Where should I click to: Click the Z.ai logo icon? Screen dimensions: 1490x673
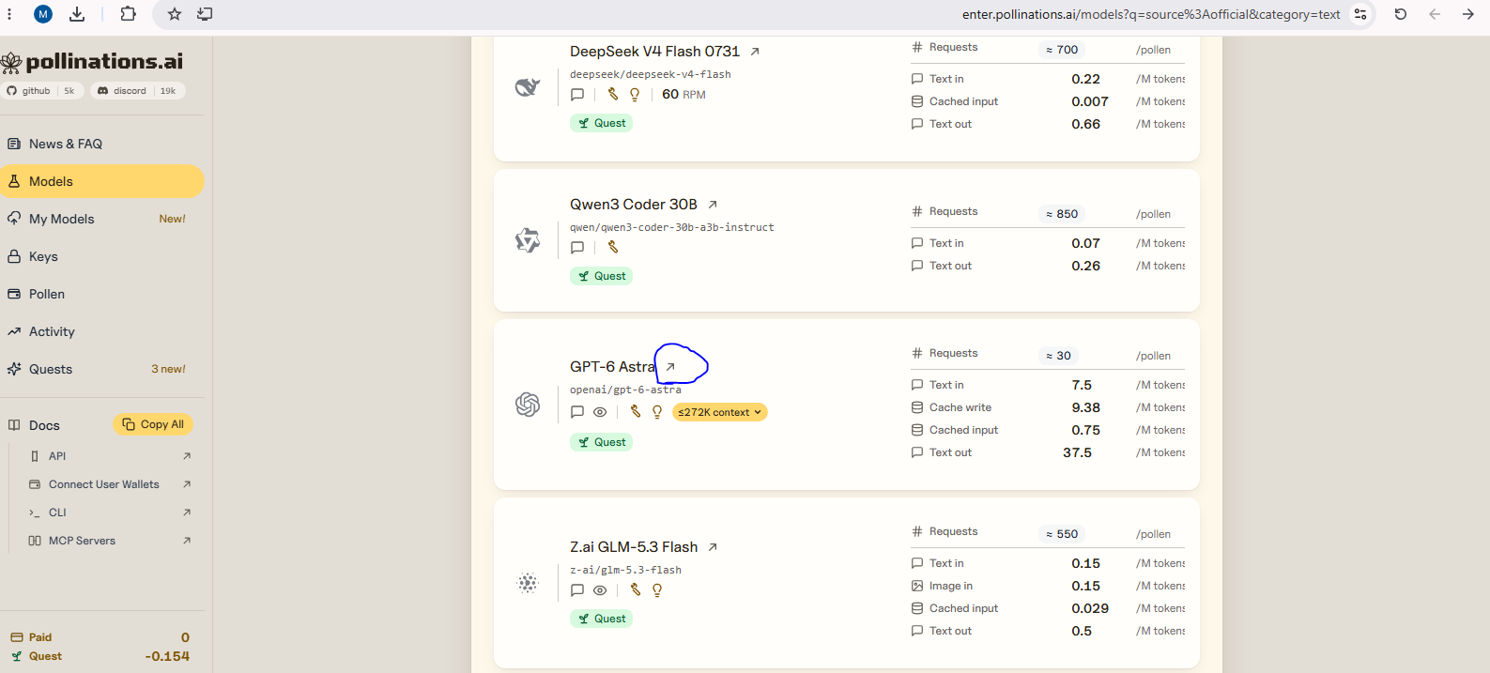click(x=528, y=583)
